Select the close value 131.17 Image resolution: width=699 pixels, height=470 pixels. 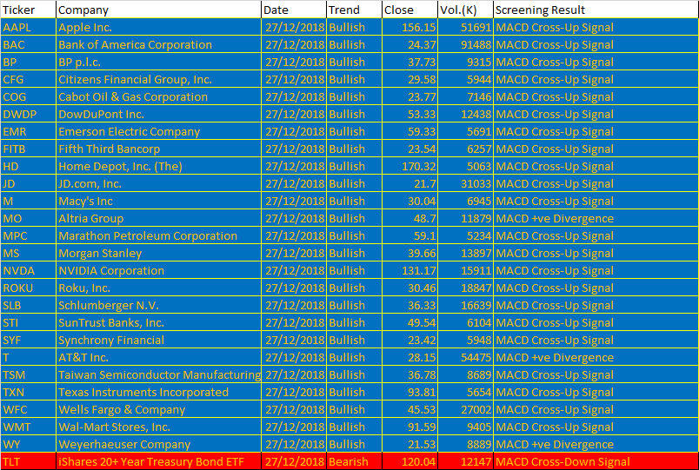point(409,270)
